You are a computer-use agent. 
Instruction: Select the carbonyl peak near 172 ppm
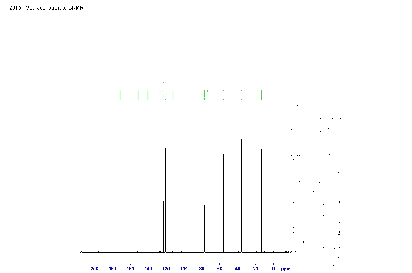point(120,239)
